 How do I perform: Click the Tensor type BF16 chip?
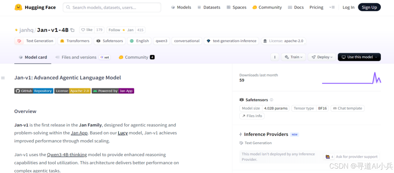[x=310, y=108]
